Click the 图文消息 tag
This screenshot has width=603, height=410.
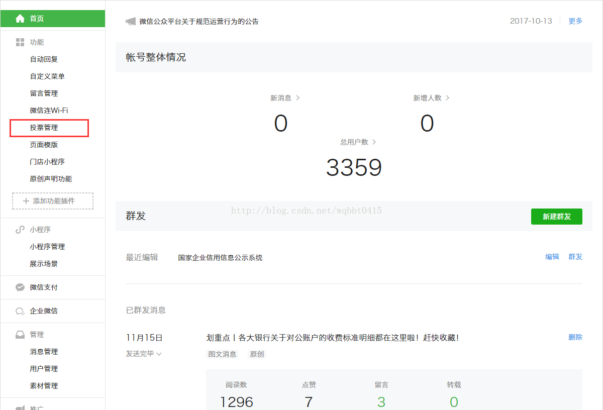tap(222, 354)
